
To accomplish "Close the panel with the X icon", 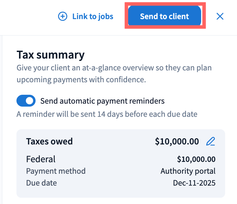I will (220, 16).
